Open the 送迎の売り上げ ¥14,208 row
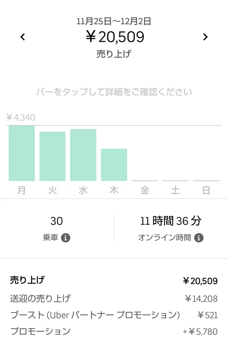228x349 pixels. [x=114, y=299]
